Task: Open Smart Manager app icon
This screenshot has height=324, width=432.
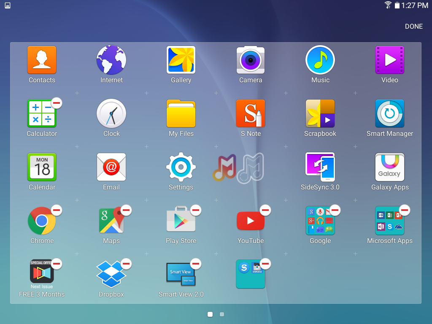Action: pyautogui.click(x=389, y=113)
